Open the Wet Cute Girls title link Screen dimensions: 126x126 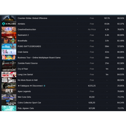click(24, 97)
